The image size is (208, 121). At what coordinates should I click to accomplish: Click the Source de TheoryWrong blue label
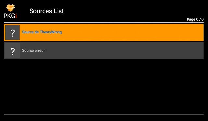[42, 32]
